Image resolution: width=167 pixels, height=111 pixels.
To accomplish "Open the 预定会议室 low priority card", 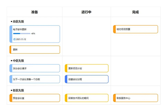I will click(x=35, y=98).
